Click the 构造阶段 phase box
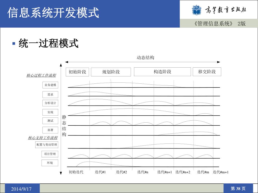Image resolution: width=258 pixels, height=193 pixels. pyautogui.click(x=162, y=72)
